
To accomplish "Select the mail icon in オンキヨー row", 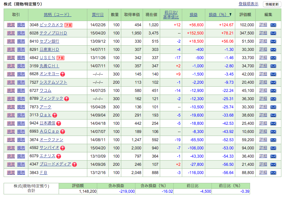I will click(x=273, y=74).
